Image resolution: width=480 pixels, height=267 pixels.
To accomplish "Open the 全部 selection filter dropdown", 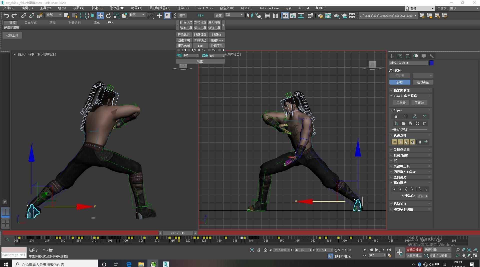I will [x=54, y=15].
